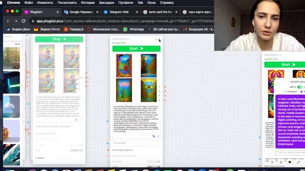Click Start button in middle Stable Diffusion node
The image size is (305, 171).
click(136, 48)
